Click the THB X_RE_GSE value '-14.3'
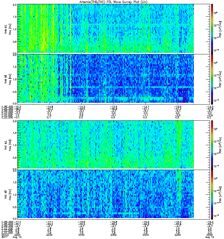The image size is (224, 239). [81, 107]
